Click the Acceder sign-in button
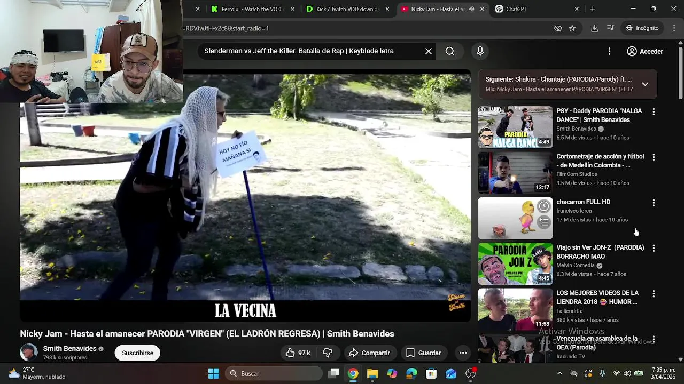The image size is (684, 384). pos(645,51)
